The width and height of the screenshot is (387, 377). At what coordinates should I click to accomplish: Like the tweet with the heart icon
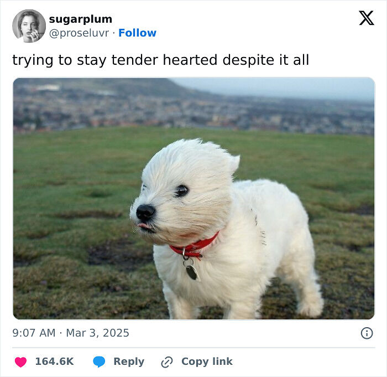(x=20, y=362)
